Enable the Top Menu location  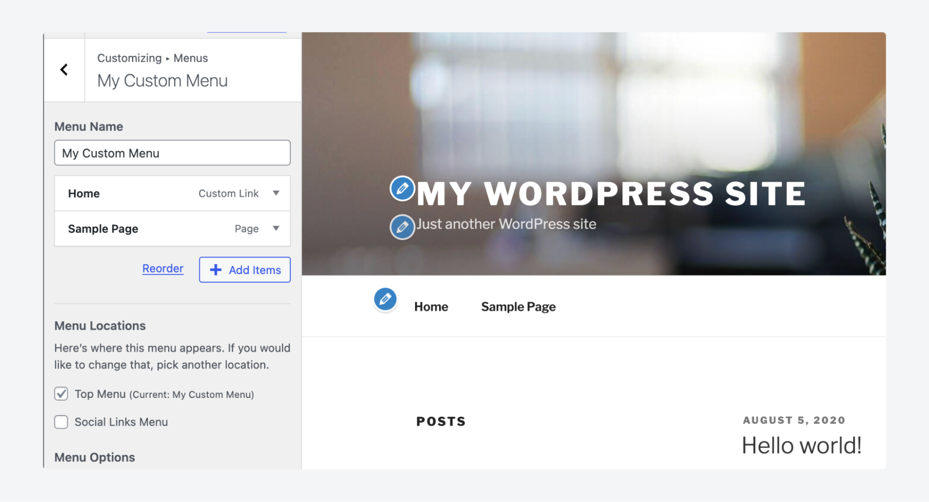[61, 394]
